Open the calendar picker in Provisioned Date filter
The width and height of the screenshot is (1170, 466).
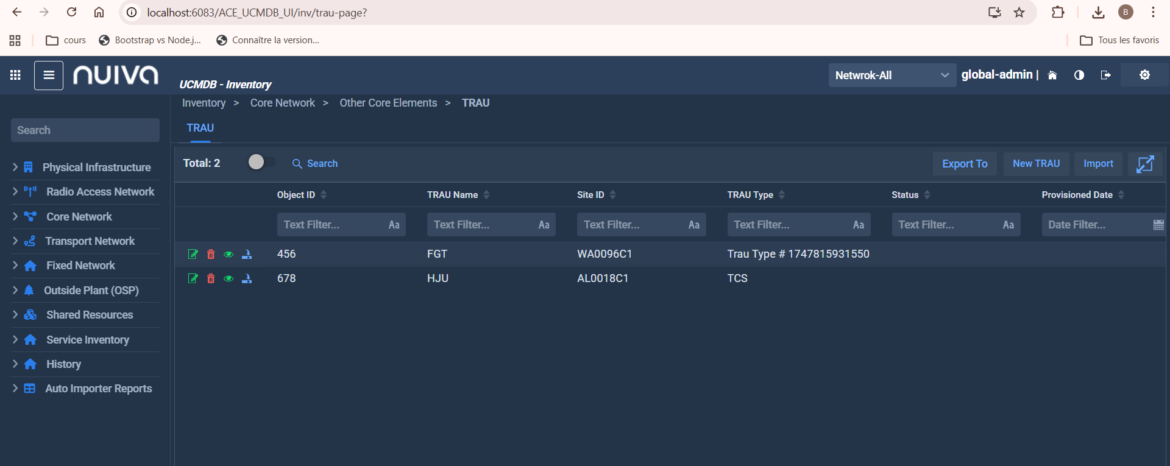[x=1158, y=225]
